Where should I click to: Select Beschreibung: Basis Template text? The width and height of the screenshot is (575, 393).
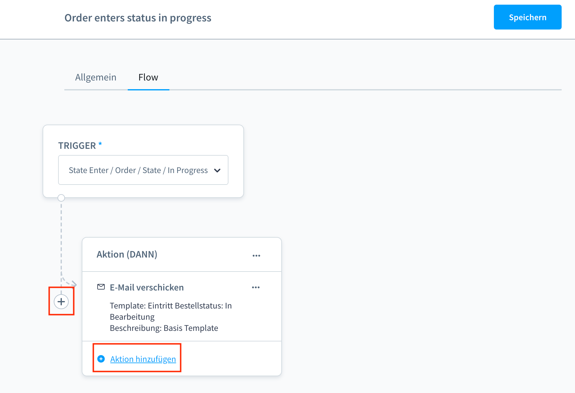click(164, 328)
